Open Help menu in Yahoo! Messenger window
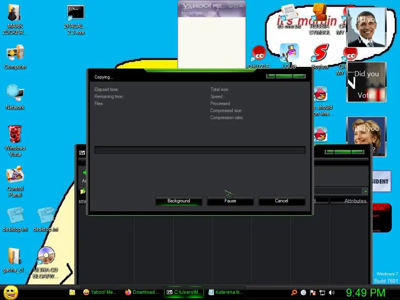The width and height of the screenshot is (400, 300). coord(212,13)
